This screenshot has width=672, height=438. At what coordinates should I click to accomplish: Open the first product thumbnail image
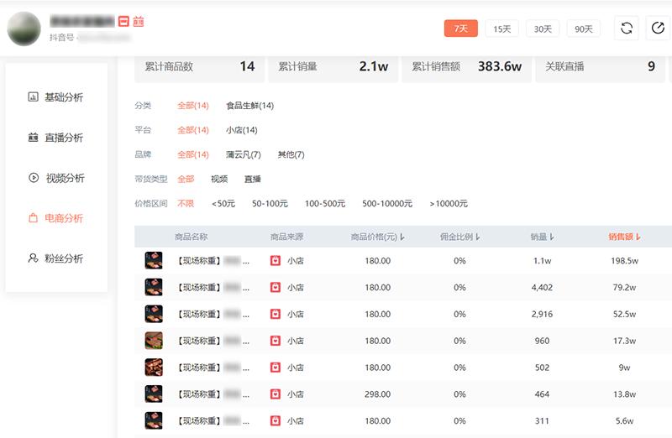point(154,261)
